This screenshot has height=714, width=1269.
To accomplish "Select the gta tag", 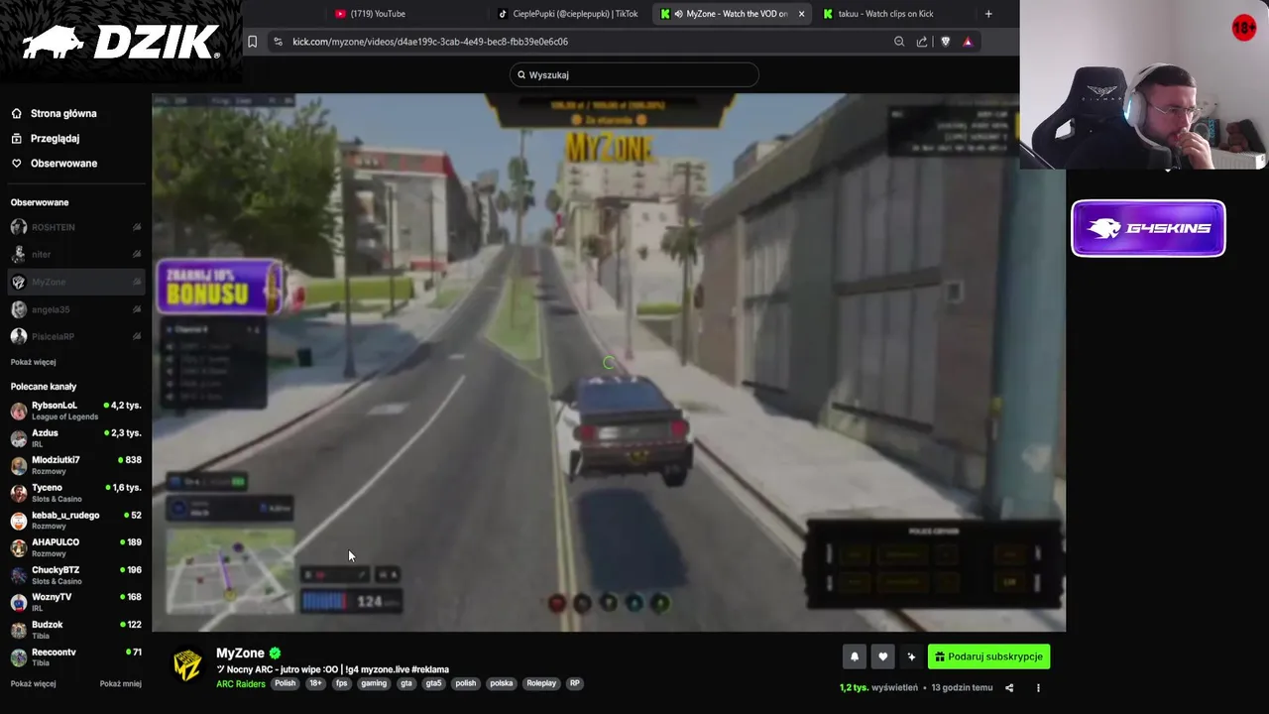I will click(405, 683).
